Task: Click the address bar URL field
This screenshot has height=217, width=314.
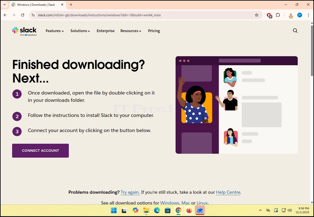Action: tap(145, 15)
